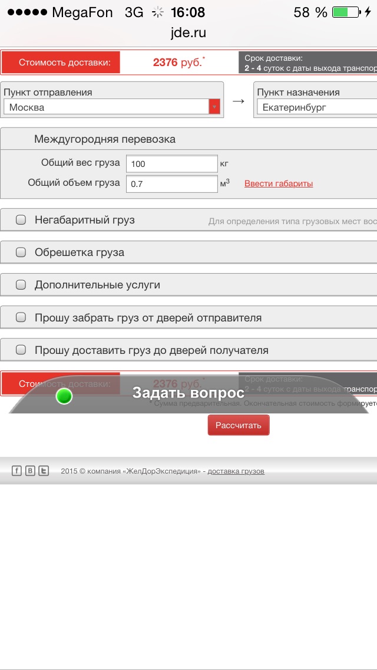Screen dimensions: 377x670
Task: Focus the total cargo weight input
Action: 172,163
